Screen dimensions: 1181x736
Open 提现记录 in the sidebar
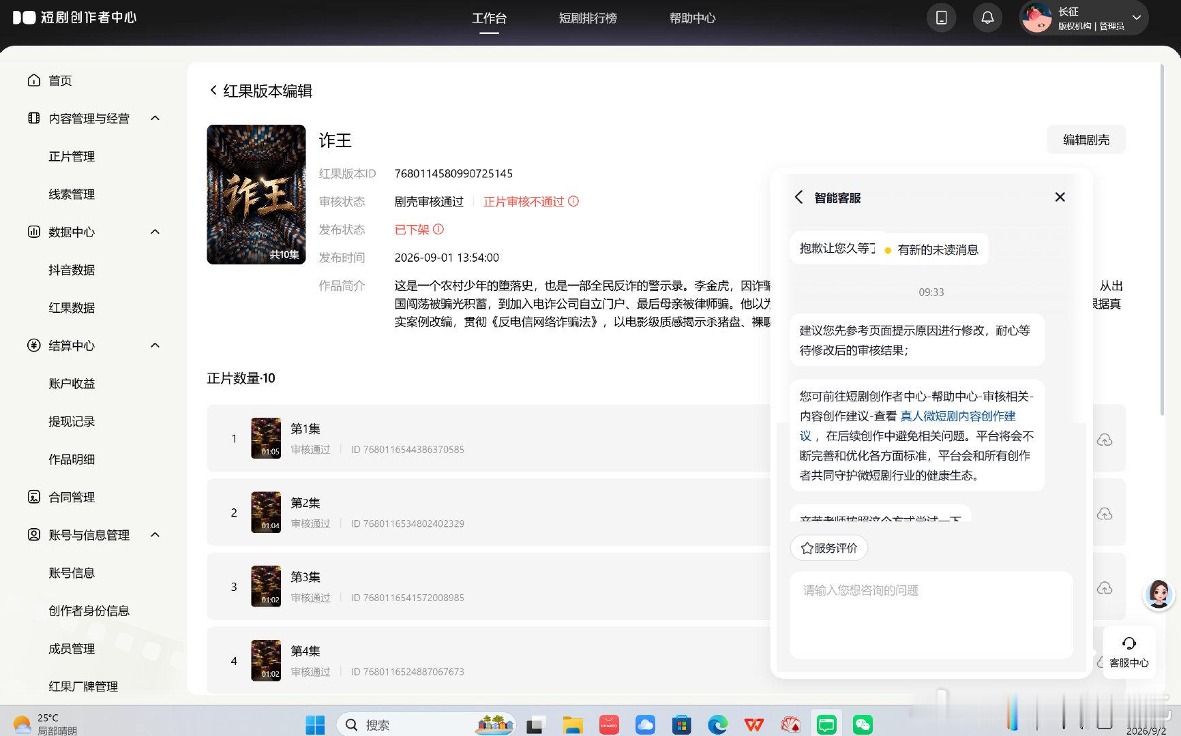pos(72,421)
